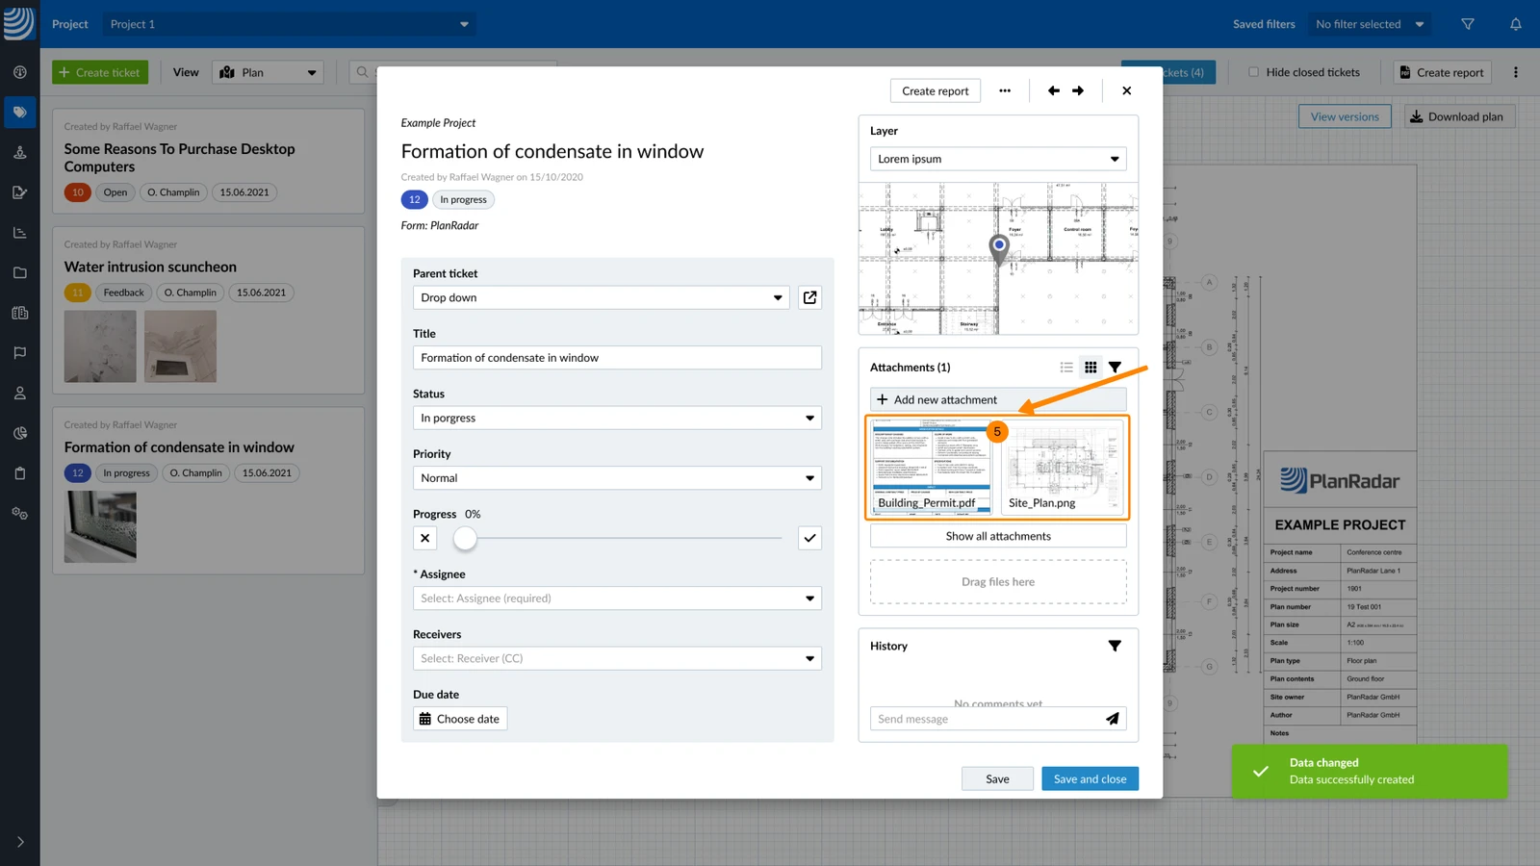Select the tickets tag icon in sidebar
This screenshot has width=1540, height=866.
pyautogui.click(x=19, y=113)
